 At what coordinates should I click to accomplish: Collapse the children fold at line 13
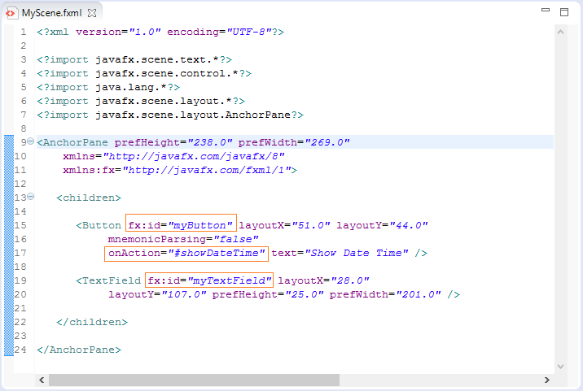click(30, 197)
